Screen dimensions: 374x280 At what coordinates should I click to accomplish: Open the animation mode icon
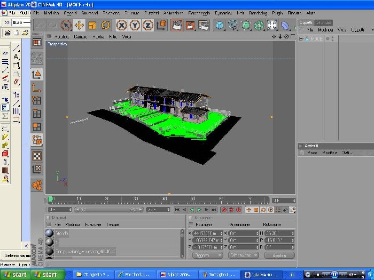coord(37,185)
